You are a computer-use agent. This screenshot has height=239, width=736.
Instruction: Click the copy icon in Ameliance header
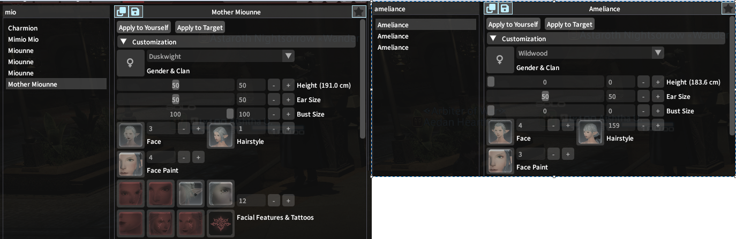(x=491, y=9)
